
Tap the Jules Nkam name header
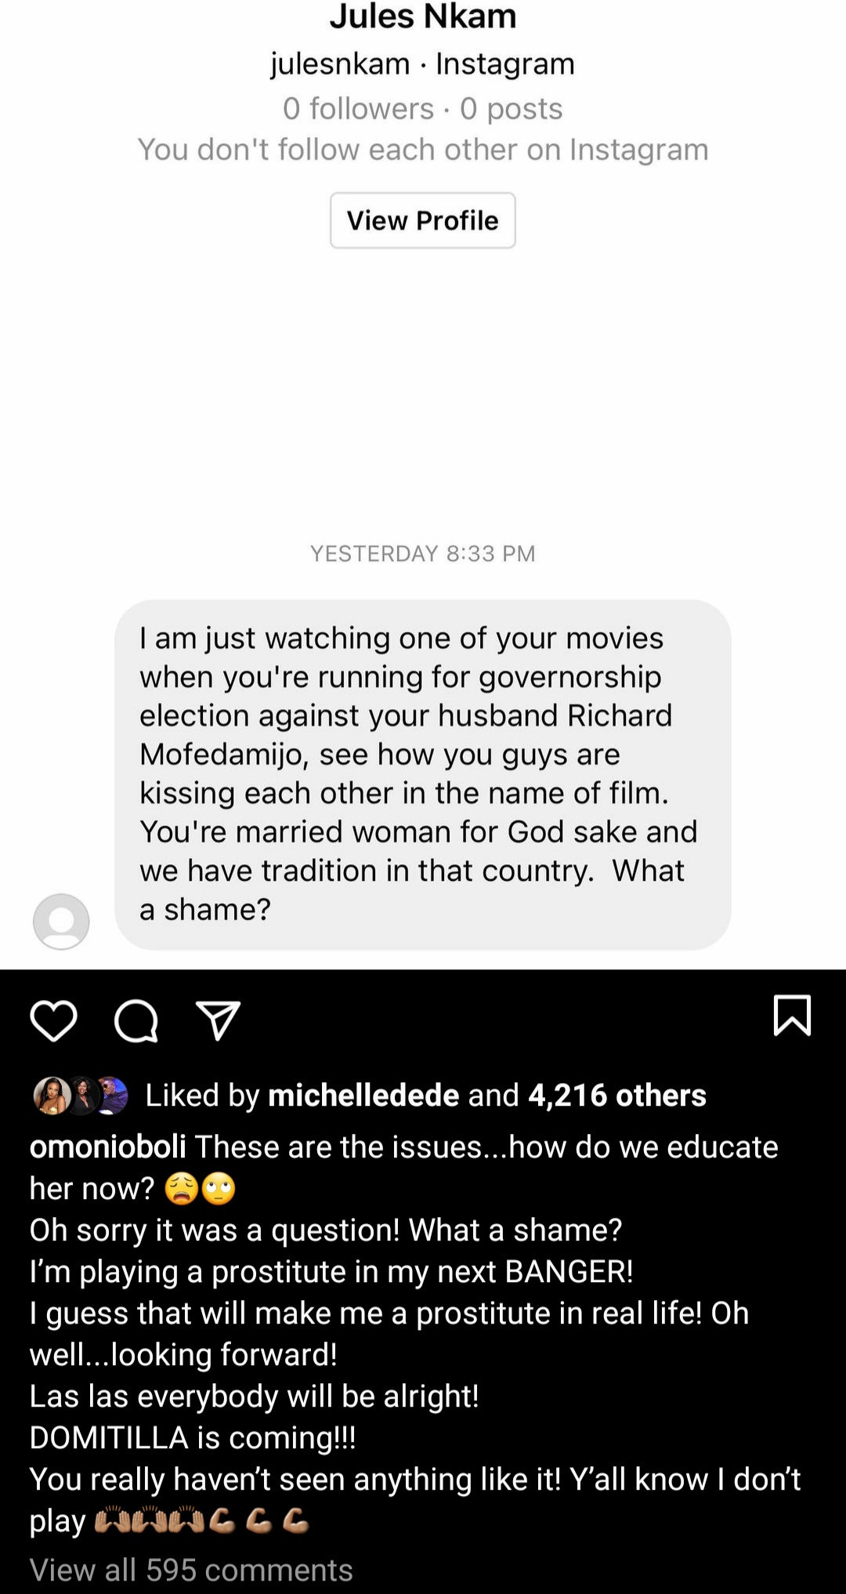click(x=423, y=16)
